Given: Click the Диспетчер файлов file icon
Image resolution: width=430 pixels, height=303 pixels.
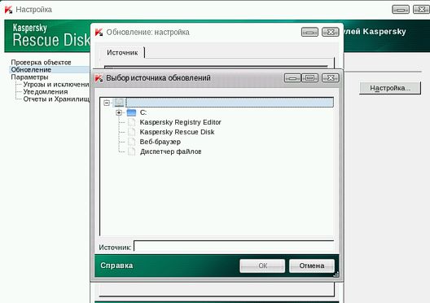Looking at the screenshot, I should tap(132, 151).
